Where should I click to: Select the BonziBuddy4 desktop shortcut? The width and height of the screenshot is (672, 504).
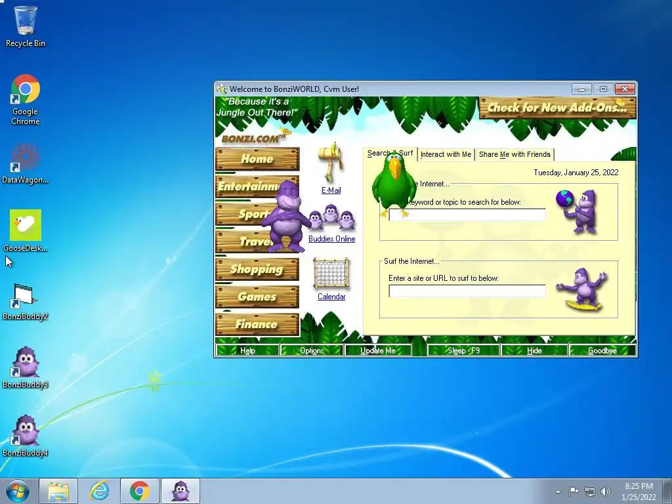26,436
